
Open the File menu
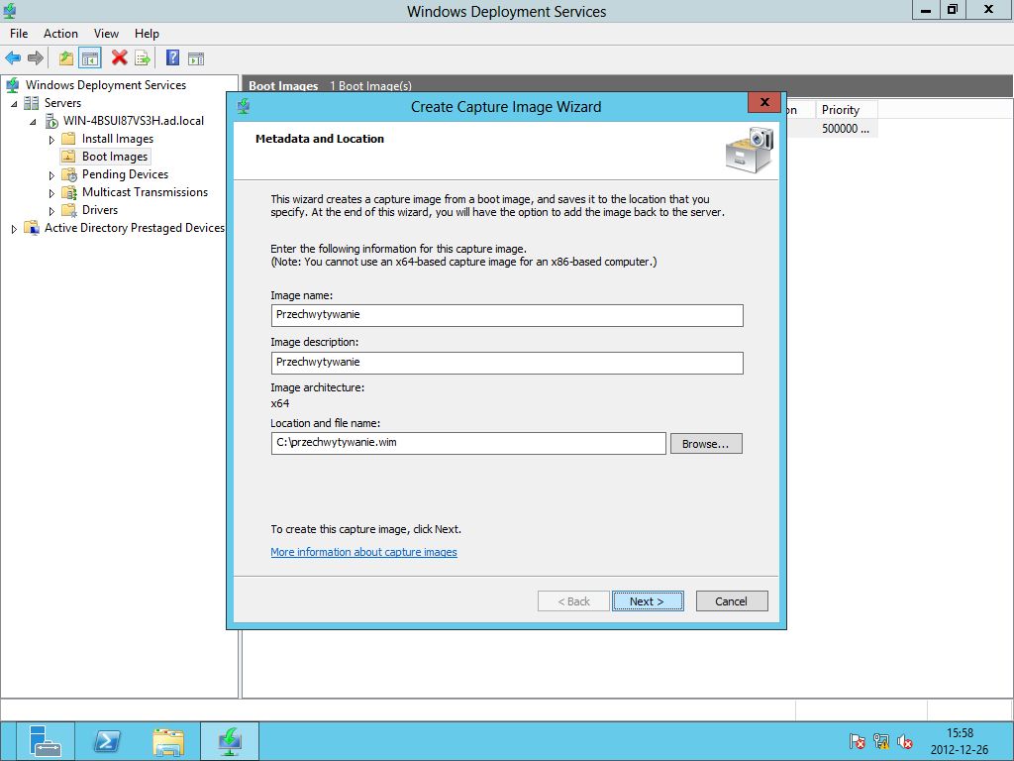19,34
